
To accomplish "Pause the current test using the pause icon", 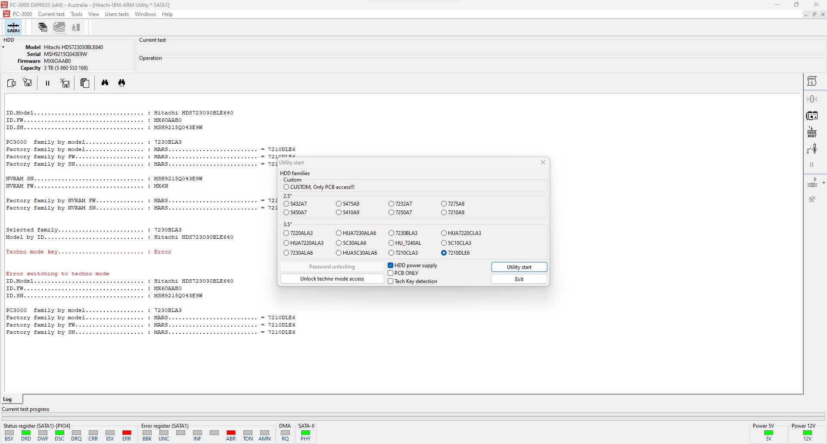I will 47,83.
